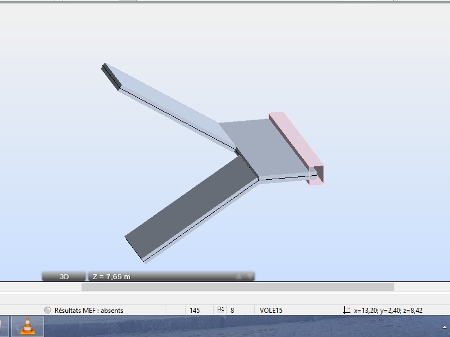Click the "Résultats MEF : absents" status text
This screenshot has height=337, width=450.
pyautogui.click(x=89, y=311)
